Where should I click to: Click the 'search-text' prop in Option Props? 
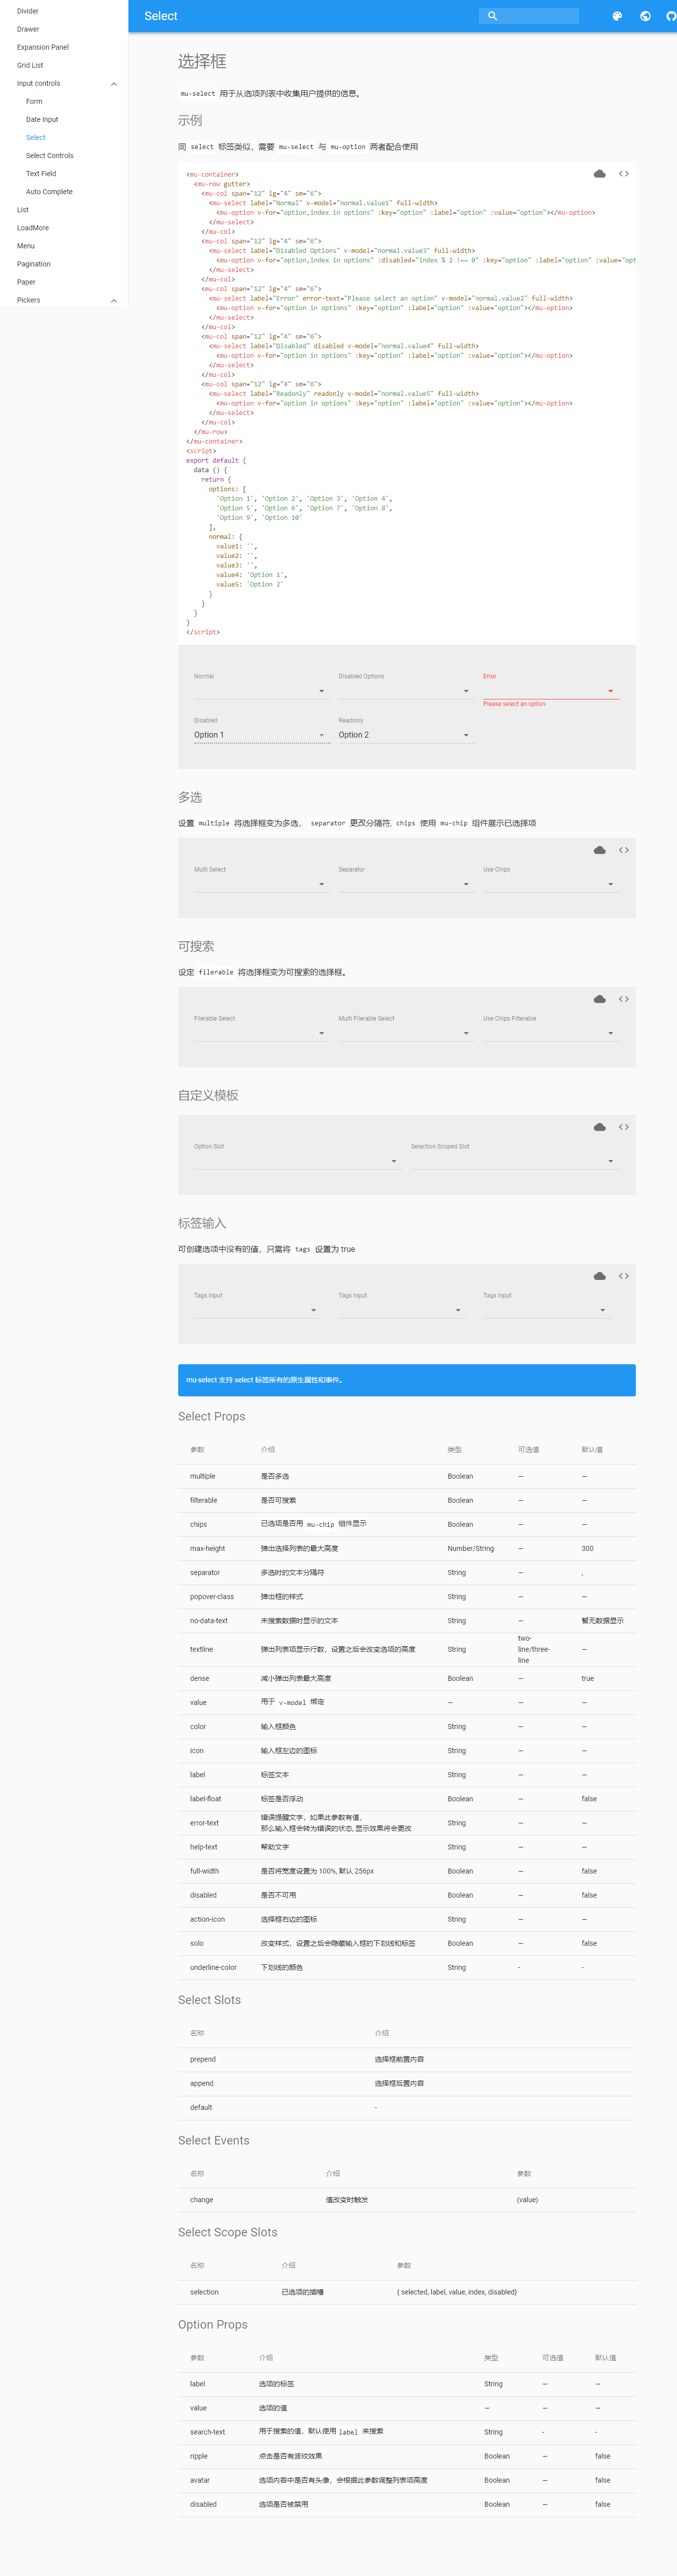click(208, 2432)
